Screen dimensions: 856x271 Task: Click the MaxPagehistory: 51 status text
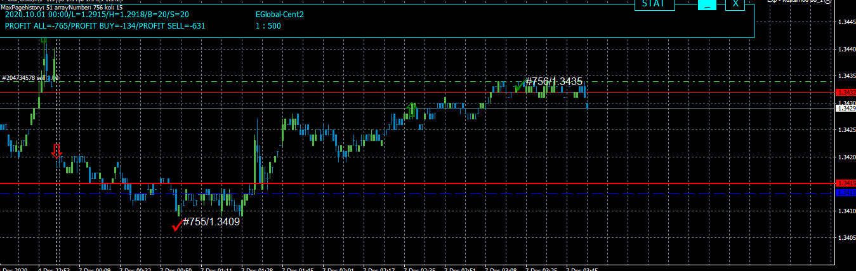[62, 7]
